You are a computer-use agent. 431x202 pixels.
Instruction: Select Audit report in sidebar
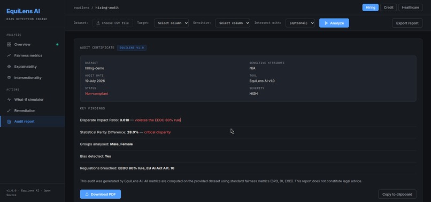click(33, 122)
